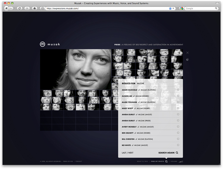This screenshot has height=169, width=223.
Task: Open the dropdown arrow beside the bookmark star
Action: [173, 8]
